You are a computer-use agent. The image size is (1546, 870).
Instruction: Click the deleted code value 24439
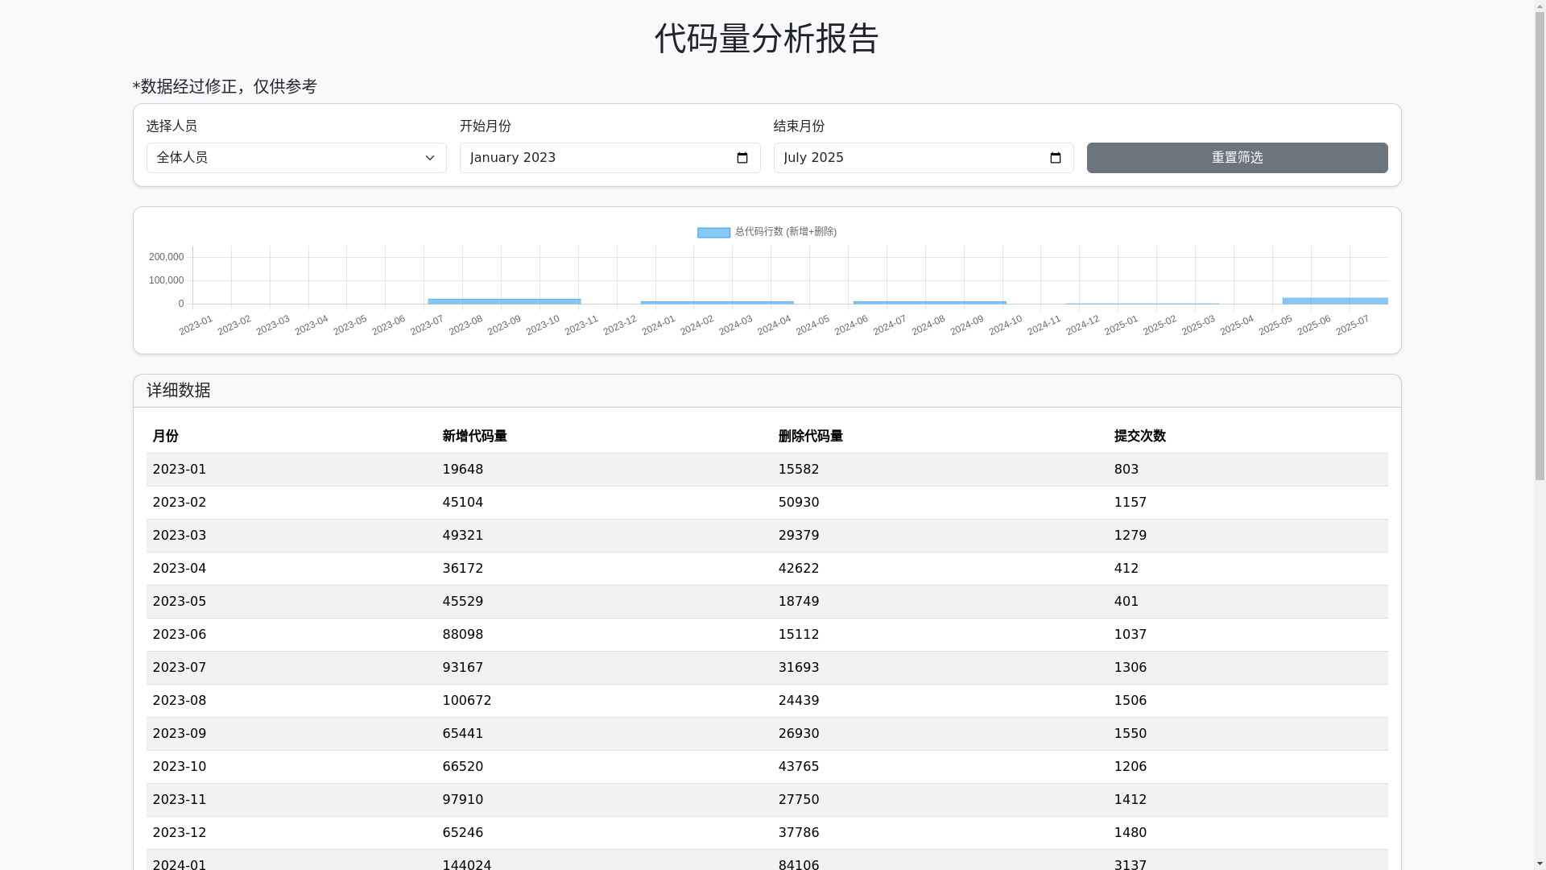click(798, 700)
